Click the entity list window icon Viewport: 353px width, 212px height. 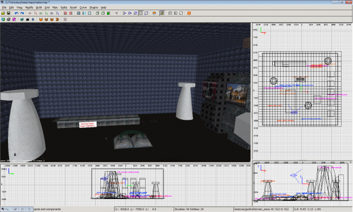point(175,13)
